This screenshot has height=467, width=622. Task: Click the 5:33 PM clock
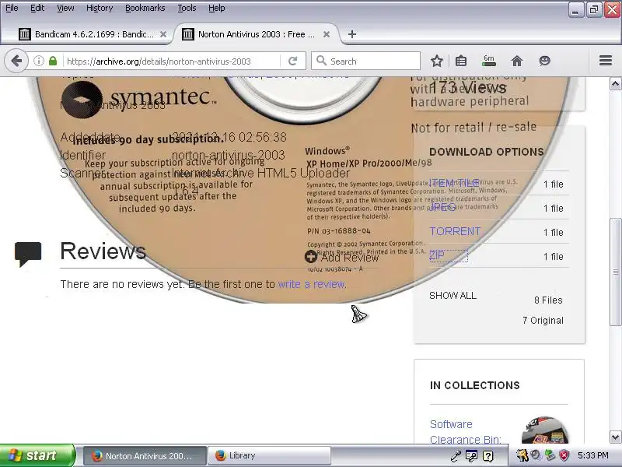[x=593, y=455]
